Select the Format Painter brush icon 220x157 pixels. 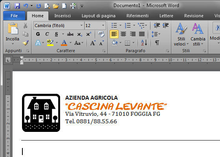pyautogui.click(x=26, y=43)
